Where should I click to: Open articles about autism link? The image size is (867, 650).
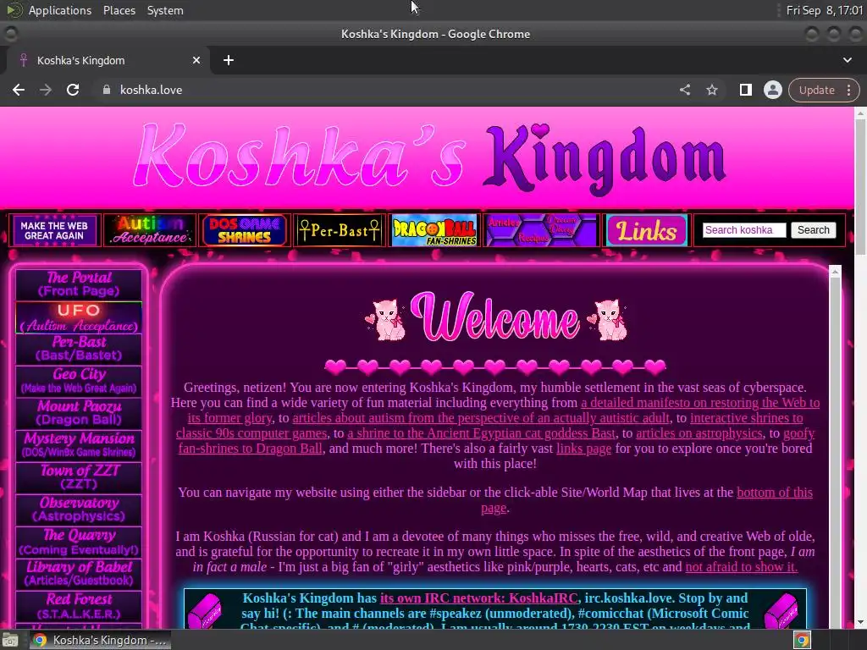pos(481,418)
